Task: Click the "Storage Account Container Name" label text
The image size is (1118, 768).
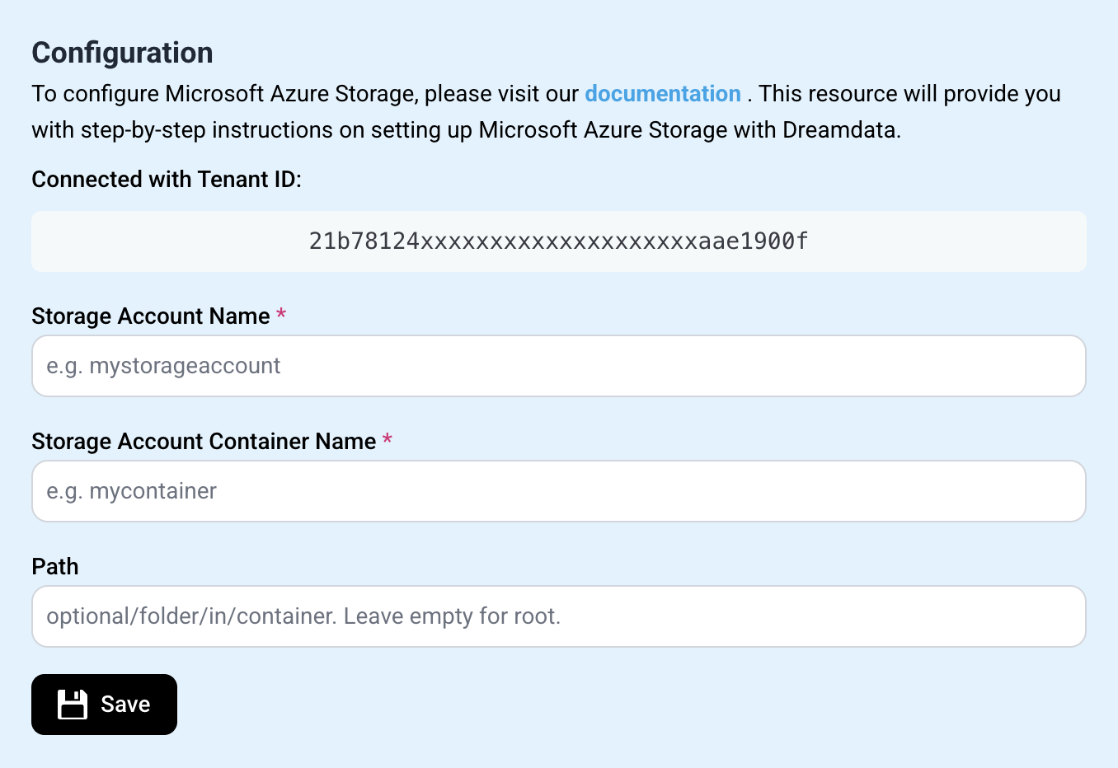Action: coord(204,442)
